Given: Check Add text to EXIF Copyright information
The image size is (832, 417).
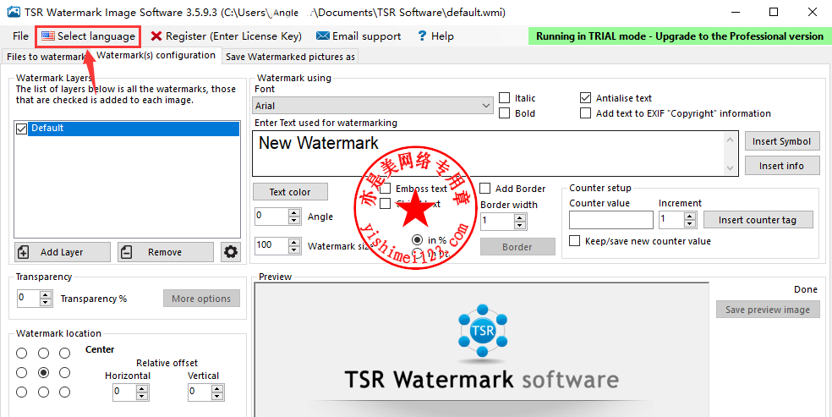Looking at the screenshot, I should (585, 113).
